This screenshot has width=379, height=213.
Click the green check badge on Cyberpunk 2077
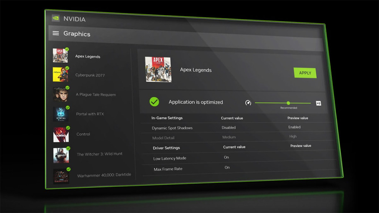67,68
